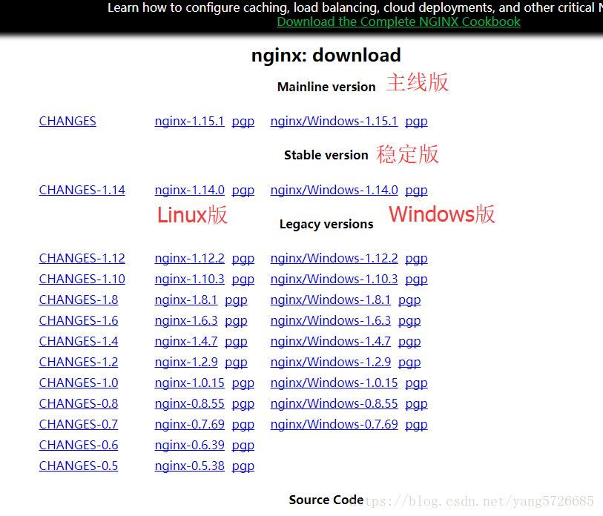Click pgp link beside nginx-1.6.3
This screenshot has width=603, height=516.
point(236,322)
